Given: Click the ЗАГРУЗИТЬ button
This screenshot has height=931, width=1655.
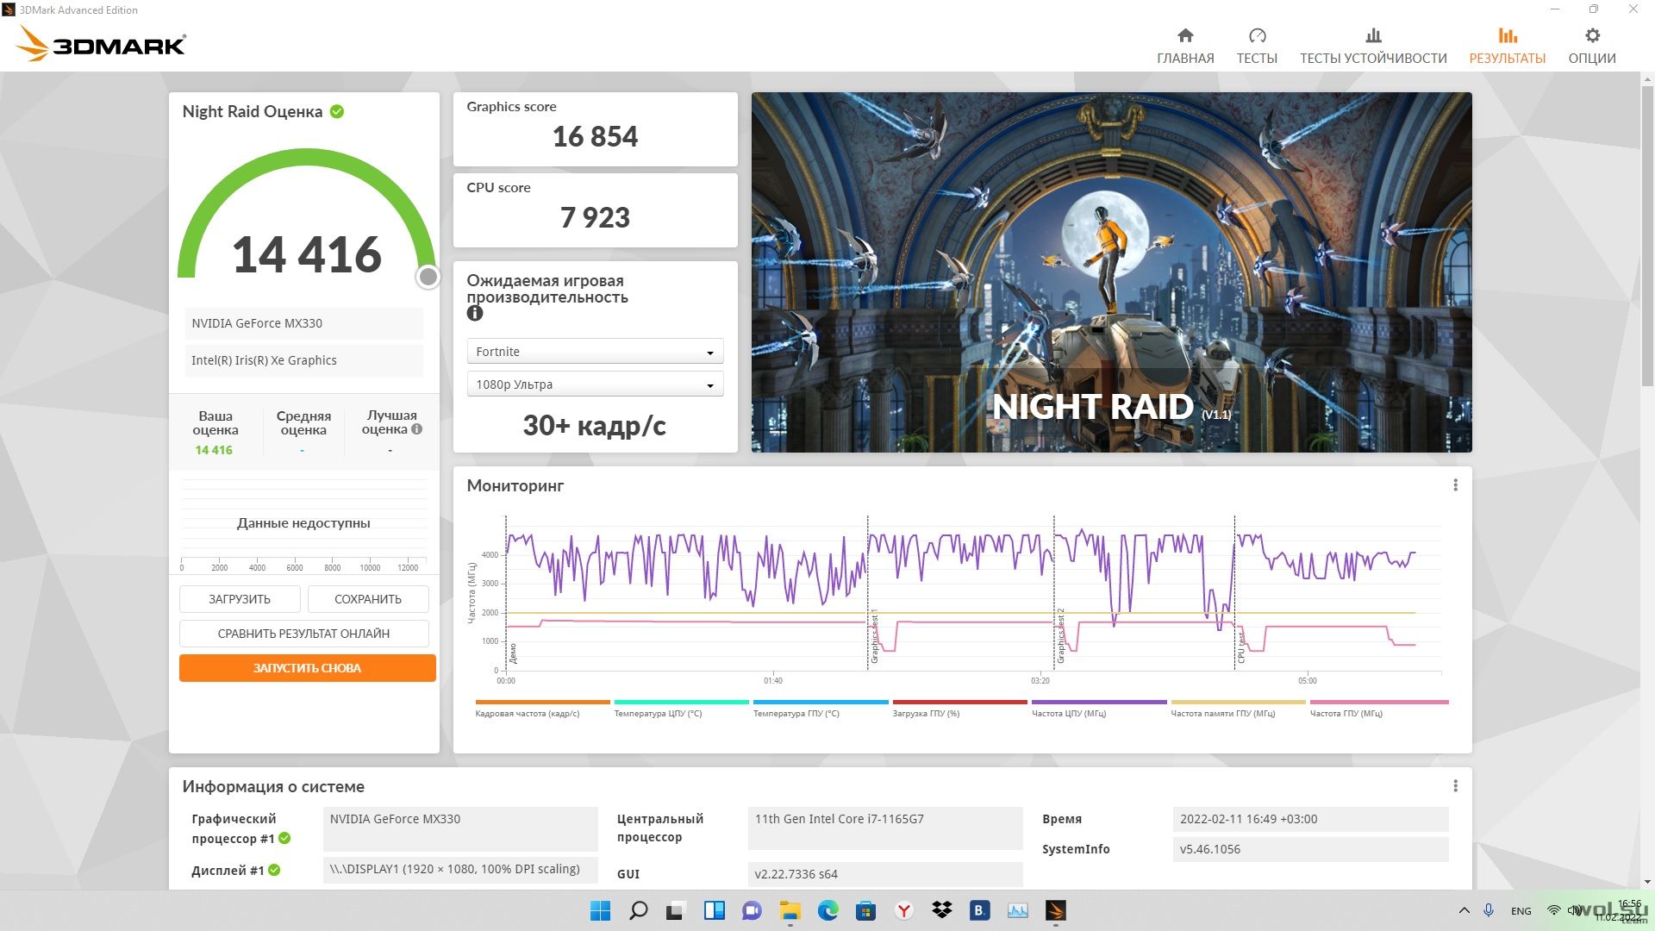Looking at the screenshot, I should [240, 599].
